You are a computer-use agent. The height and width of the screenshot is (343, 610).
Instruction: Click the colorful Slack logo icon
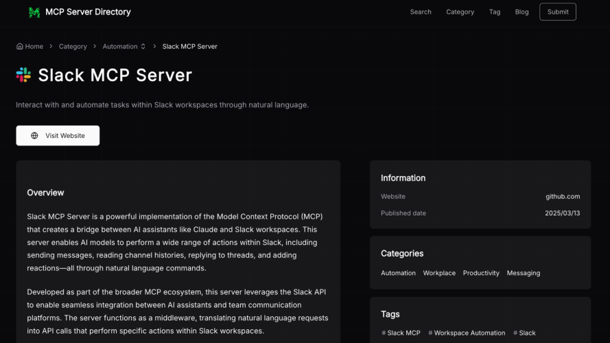tap(23, 75)
